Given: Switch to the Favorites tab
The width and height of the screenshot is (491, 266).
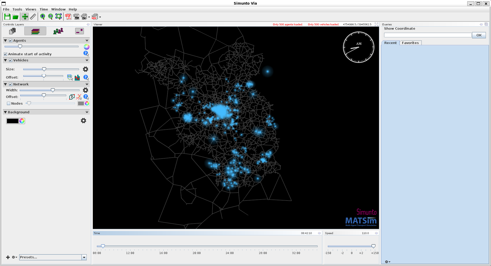Looking at the screenshot, I should pyautogui.click(x=410, y=43).
